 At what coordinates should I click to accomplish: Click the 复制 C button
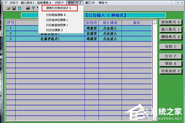tap(170, 46)
